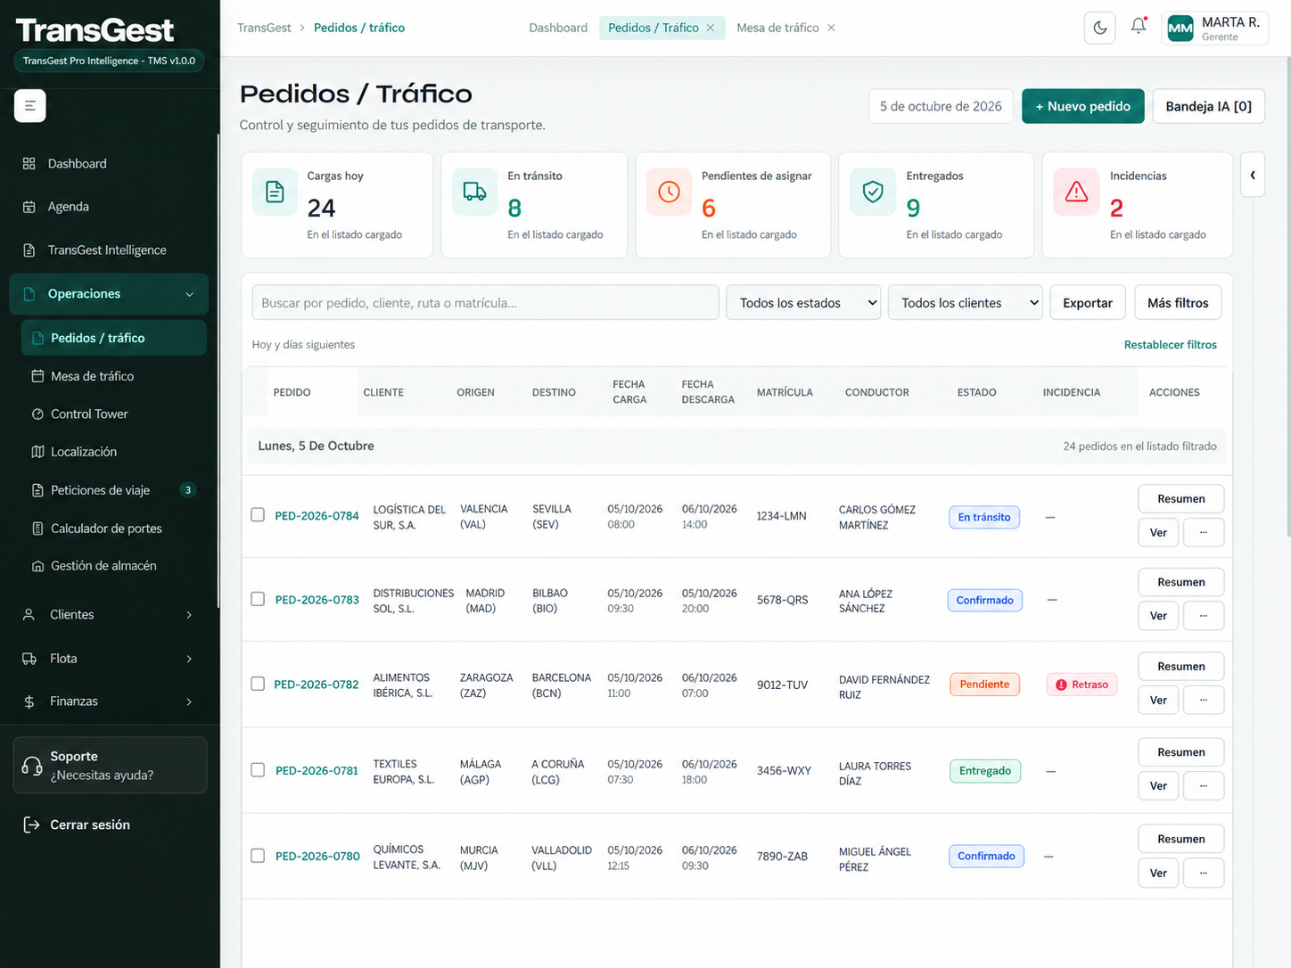Mark the checkbox for PED-2026-0780
This screenshot has height=968, width=1291.
point(258,856)
